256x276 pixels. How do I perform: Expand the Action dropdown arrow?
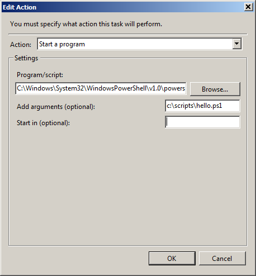pos(237,44)
